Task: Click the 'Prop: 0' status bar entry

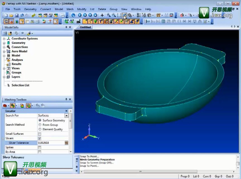Action: (185, 176)
